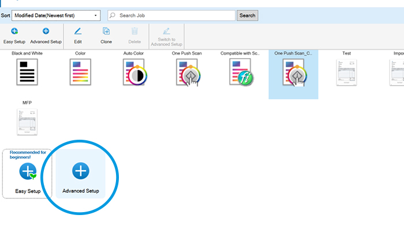Click the Edit pencil icon
This screenshot has width=404, height=230.
78,34
